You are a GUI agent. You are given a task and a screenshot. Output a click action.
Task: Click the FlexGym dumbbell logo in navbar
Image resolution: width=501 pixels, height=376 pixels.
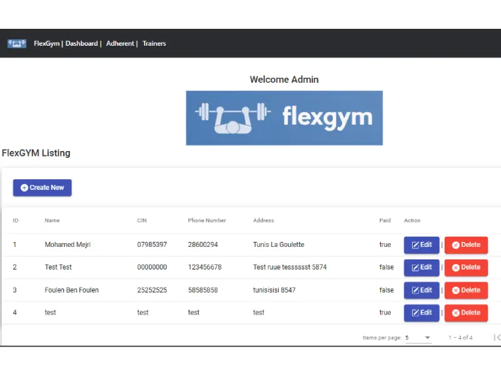[17, 43]
